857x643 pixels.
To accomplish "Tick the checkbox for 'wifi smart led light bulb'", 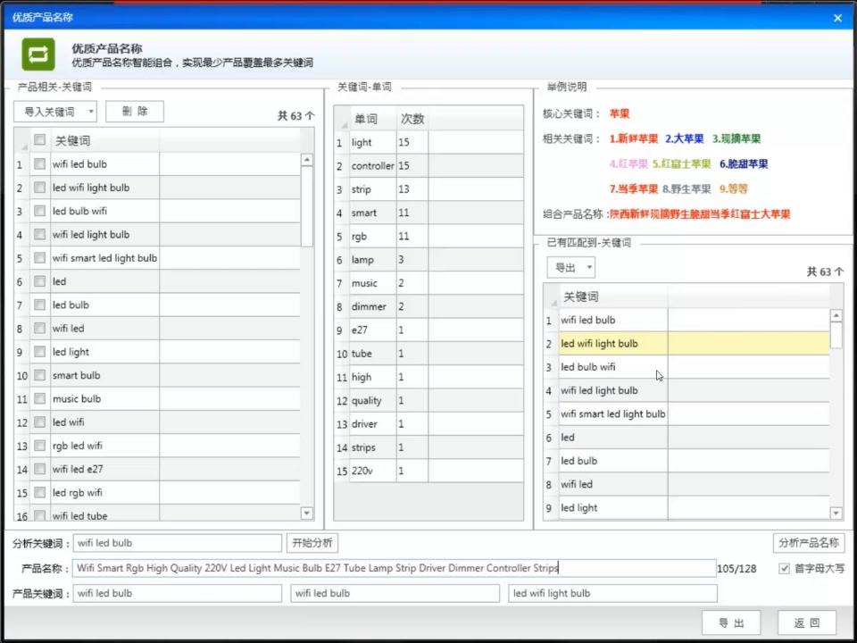I will pos(39,257).
